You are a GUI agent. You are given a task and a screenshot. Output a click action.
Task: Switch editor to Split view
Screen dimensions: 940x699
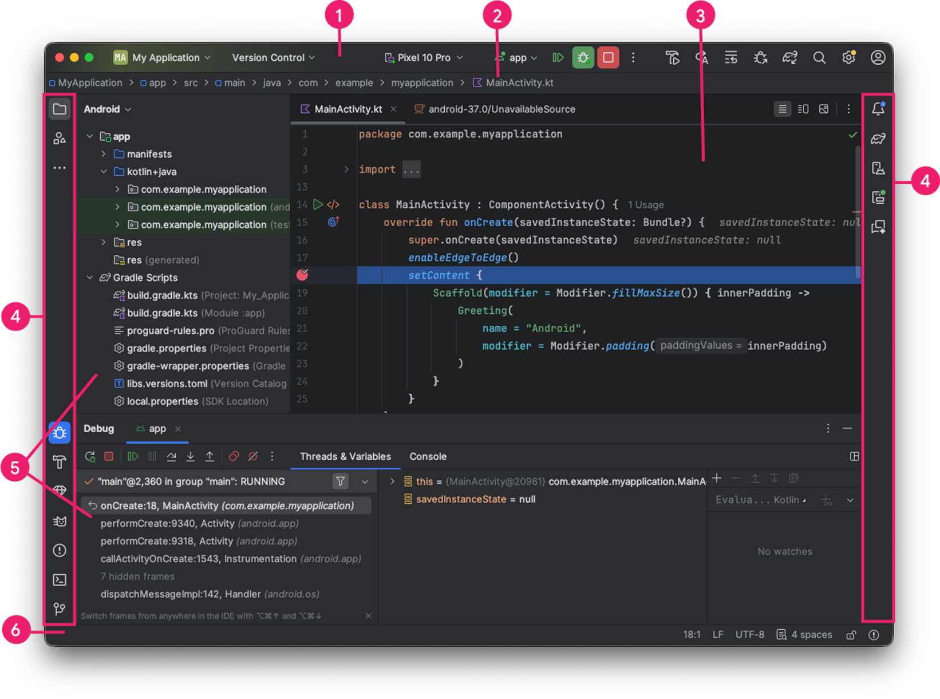coord(803,109)
